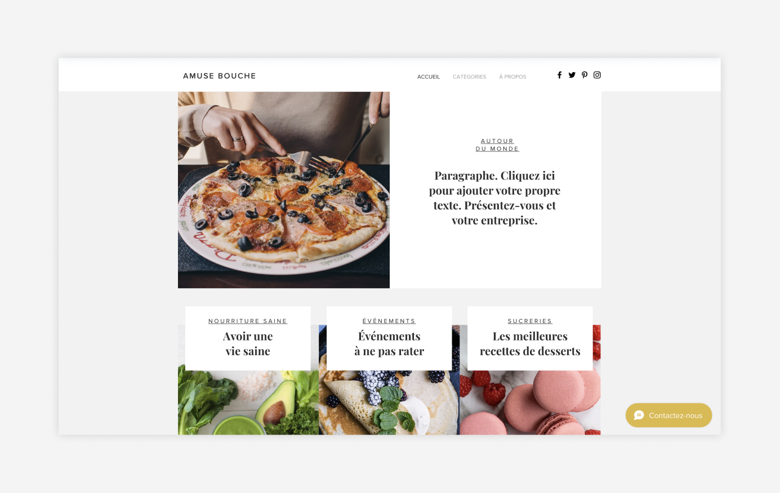Open the avocado and greens image

click(248, 402)
